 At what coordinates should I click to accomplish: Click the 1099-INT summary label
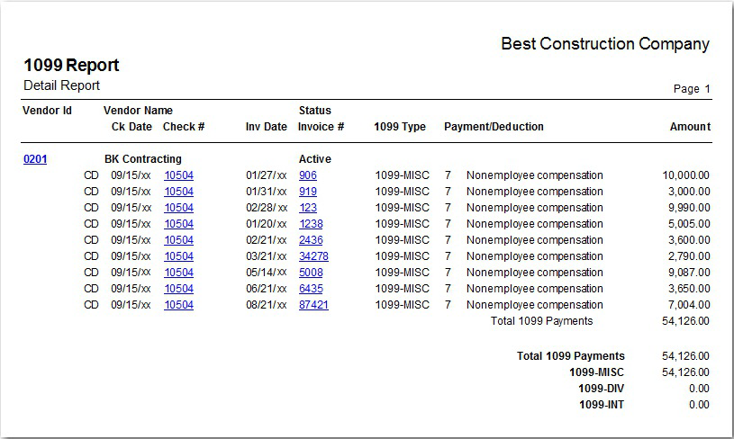tap(602, 405)
